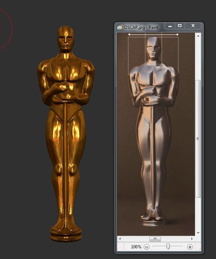Click the golden Oscar 3D model in viewport

click(x=66, y=134)
